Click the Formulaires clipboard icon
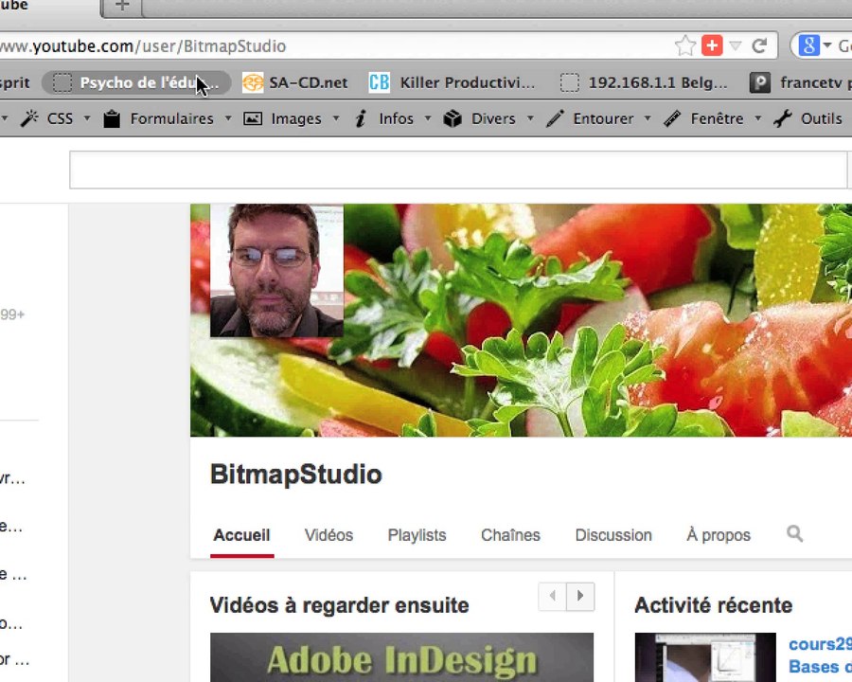The height and width of the screenshot is (682, 852). point(112,118)
